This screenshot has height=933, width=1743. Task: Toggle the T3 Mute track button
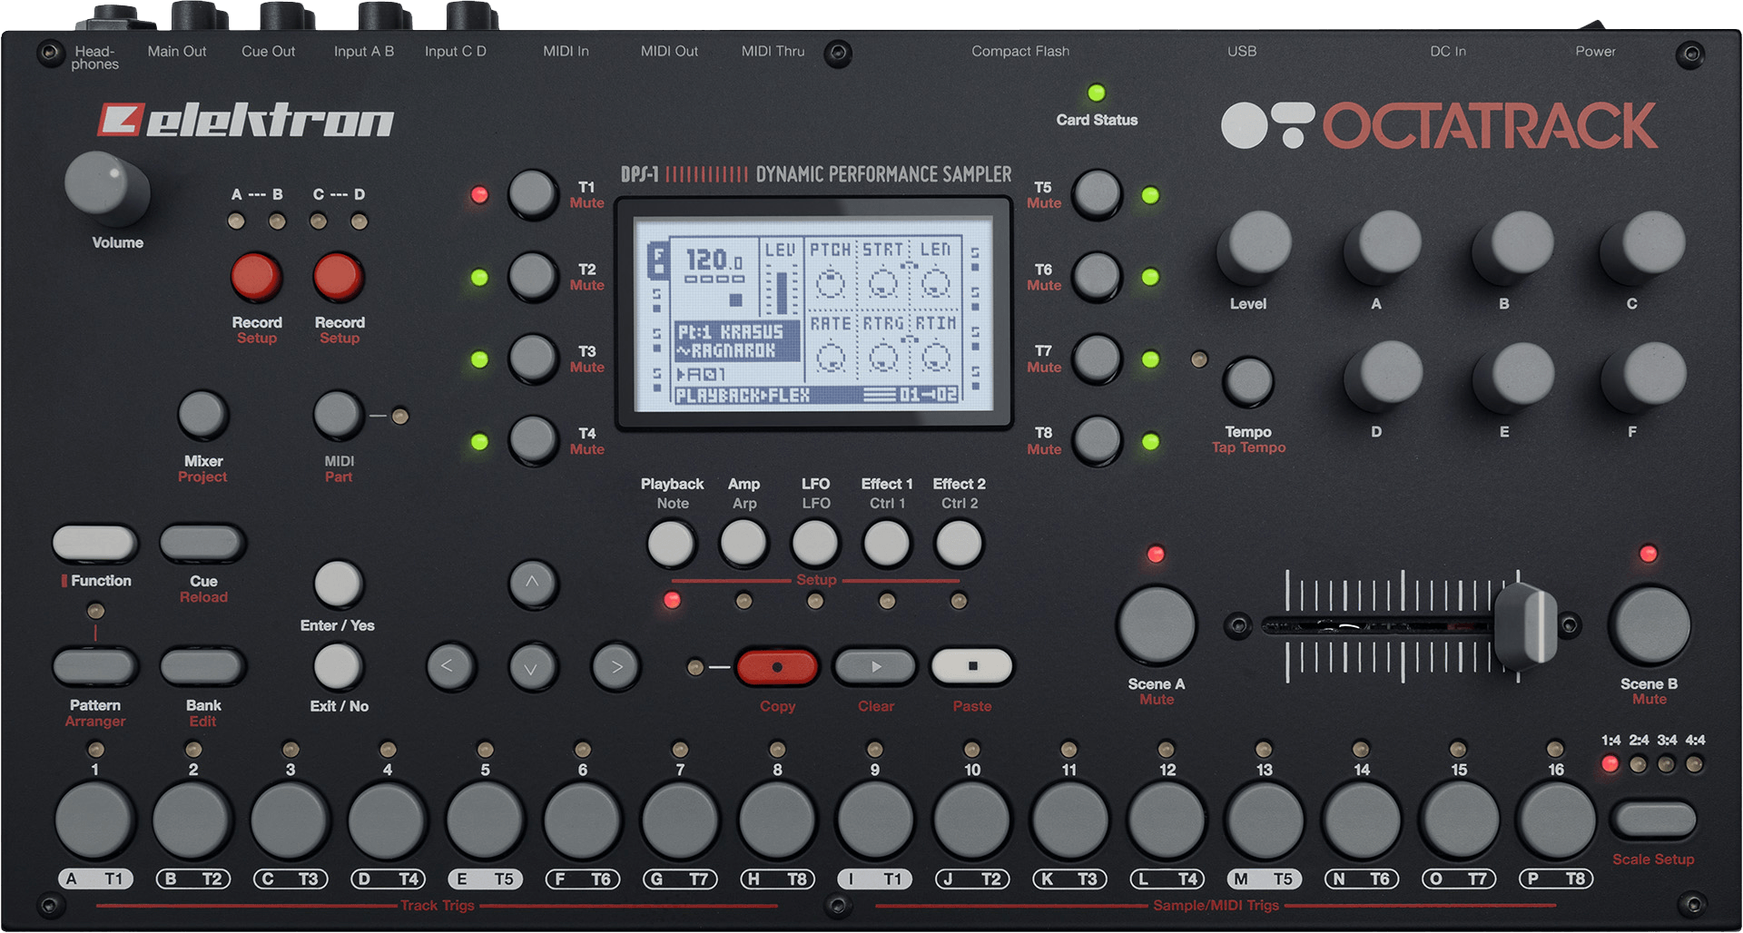pyautogui.click(x=533, y=358)
